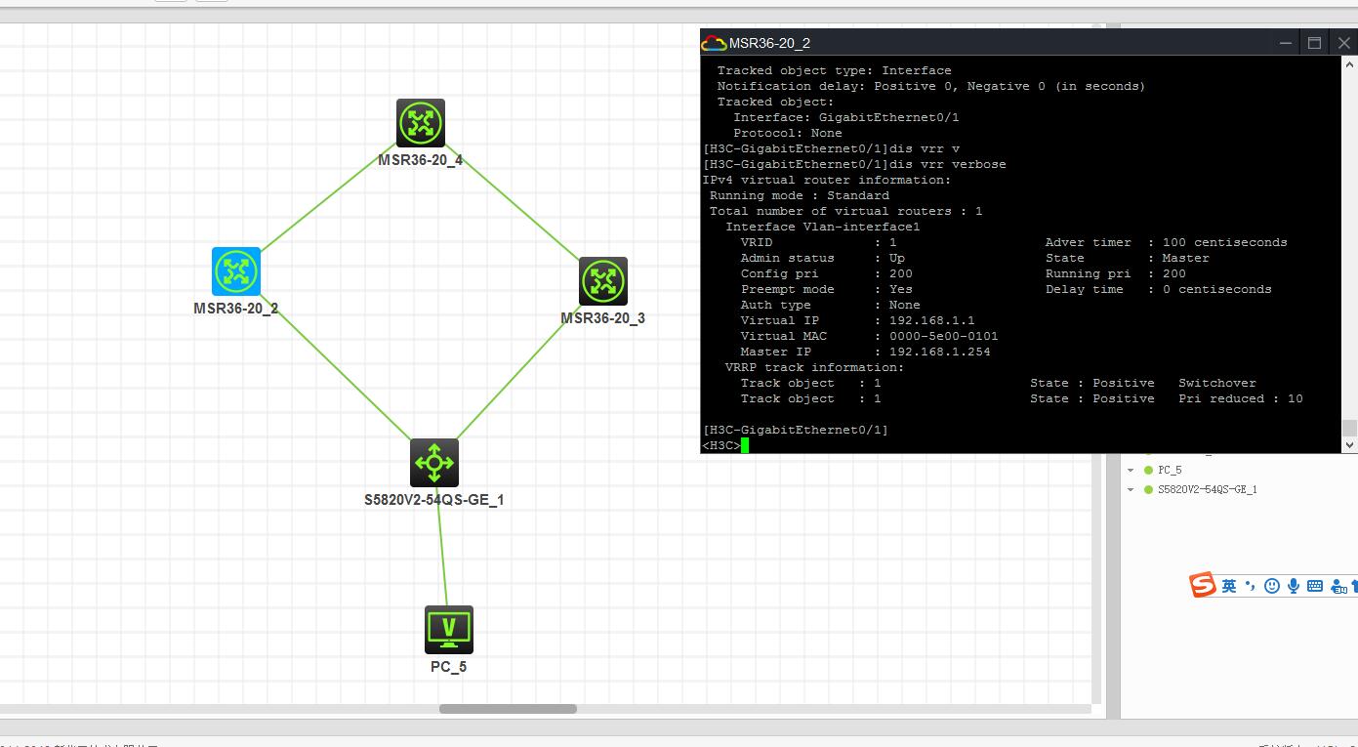Select the MSR36-20_3 router device

[x=602, y=282]
